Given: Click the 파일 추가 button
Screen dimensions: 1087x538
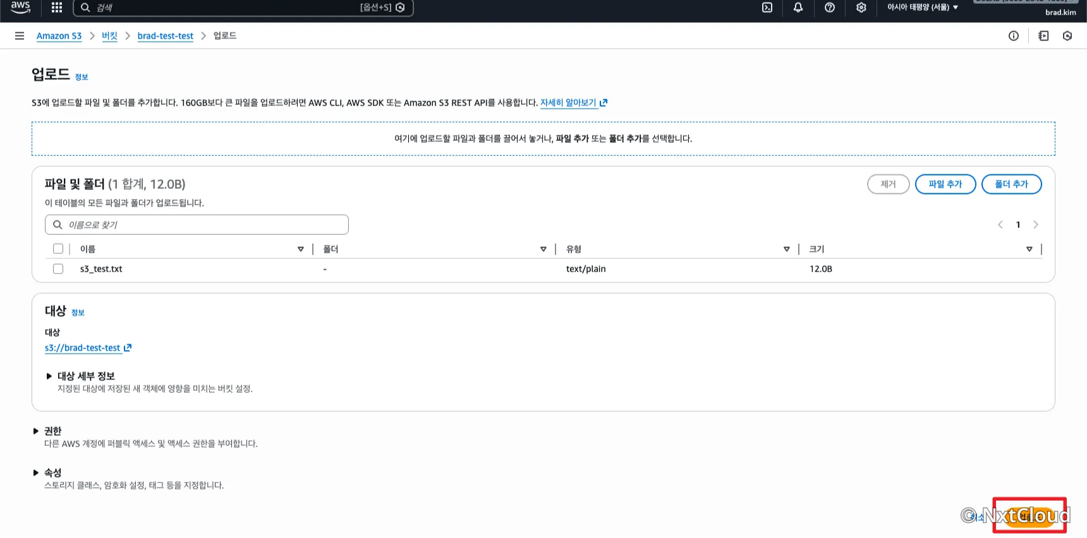Looking at the screenshot, I should point(945,184).
